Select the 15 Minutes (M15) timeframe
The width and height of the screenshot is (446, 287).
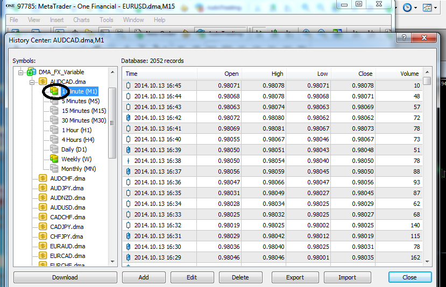pos(83,111)
